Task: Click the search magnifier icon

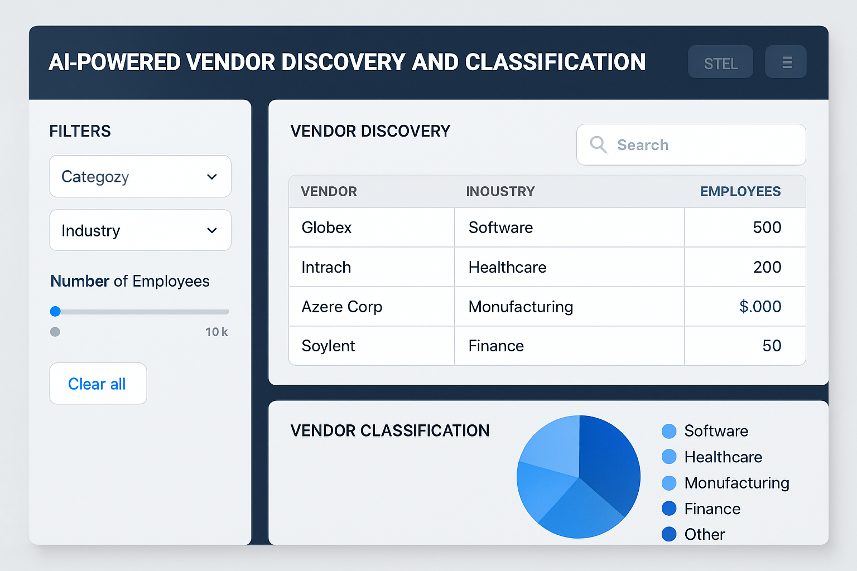Action: click(x=598, y=144)
